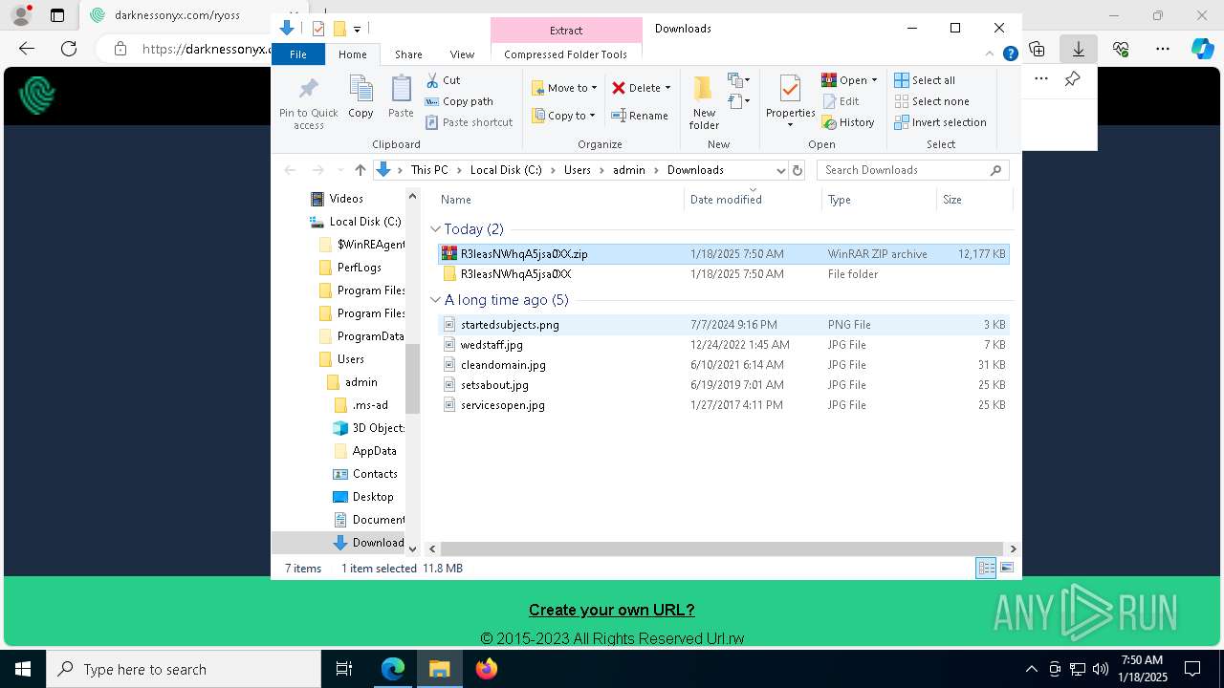Sort by the Size column header
This screenshot has width=1224, height=688.
[973, 200]
